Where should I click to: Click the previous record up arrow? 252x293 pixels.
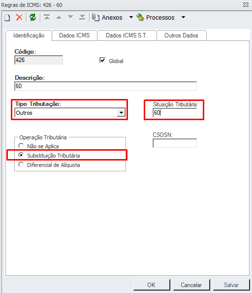(59, 17)
